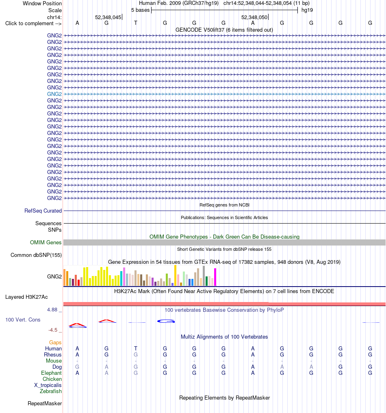The image size is (386, 413).
Task: Open '100 vertebrates Basewise Conservation by PhyloP' title
Action: pos(224,310)
